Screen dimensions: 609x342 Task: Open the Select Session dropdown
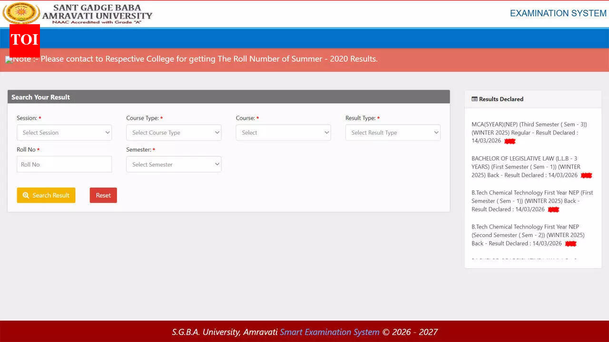(64, 133)
